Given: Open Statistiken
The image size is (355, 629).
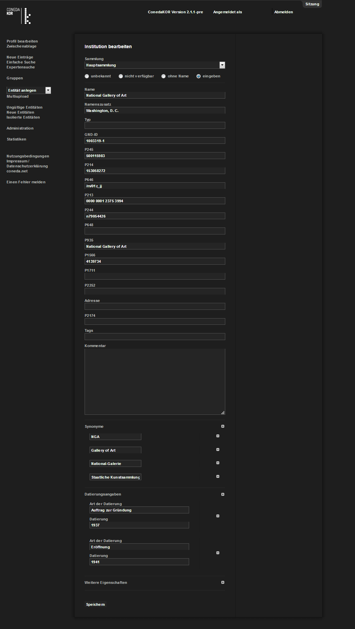Looking at the screenshot, I should pos(16,139).
